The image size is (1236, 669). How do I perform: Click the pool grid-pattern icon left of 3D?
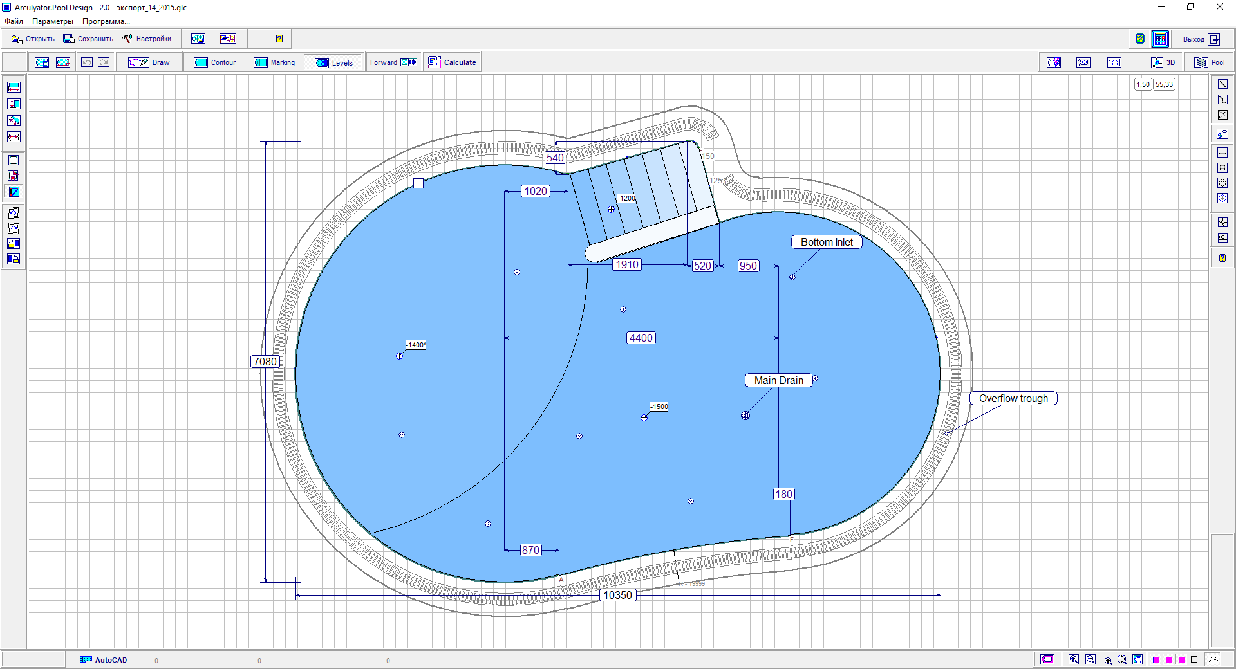click(x=1084, y=62)
